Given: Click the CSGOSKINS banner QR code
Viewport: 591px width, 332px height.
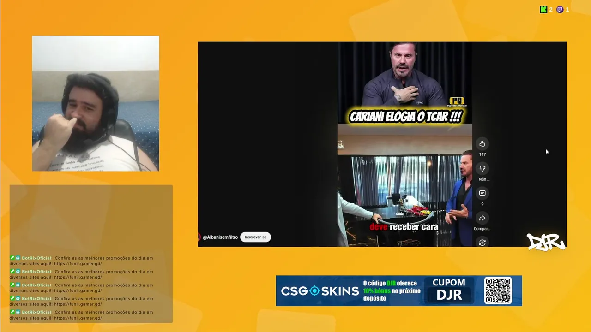Looking at the screenshot, I should [x=498, y=290].
